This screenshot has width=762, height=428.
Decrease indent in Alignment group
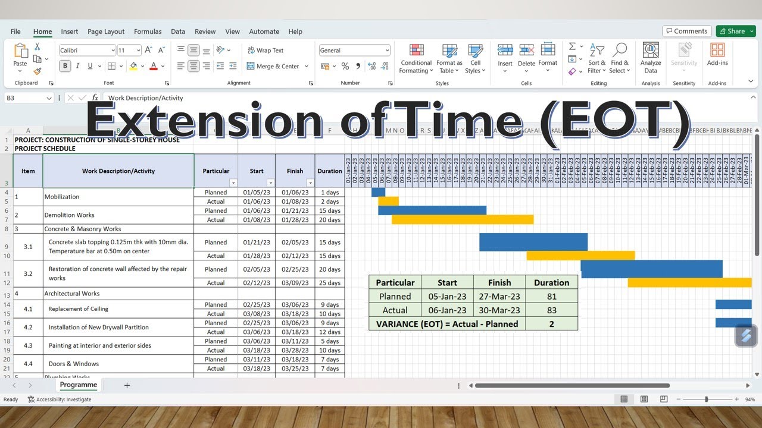[220, 66]
